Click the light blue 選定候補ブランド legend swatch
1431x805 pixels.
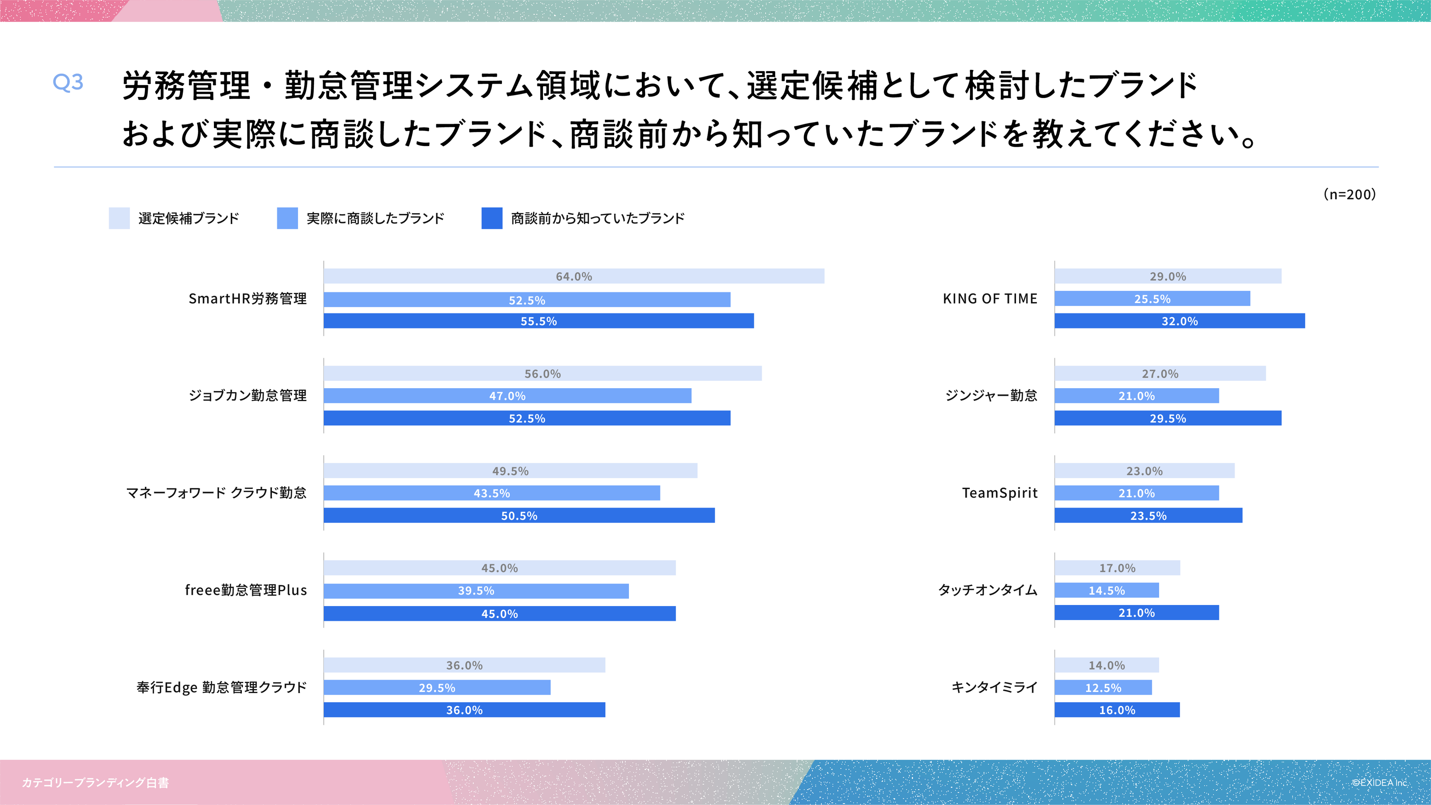(x=119, y=218)
